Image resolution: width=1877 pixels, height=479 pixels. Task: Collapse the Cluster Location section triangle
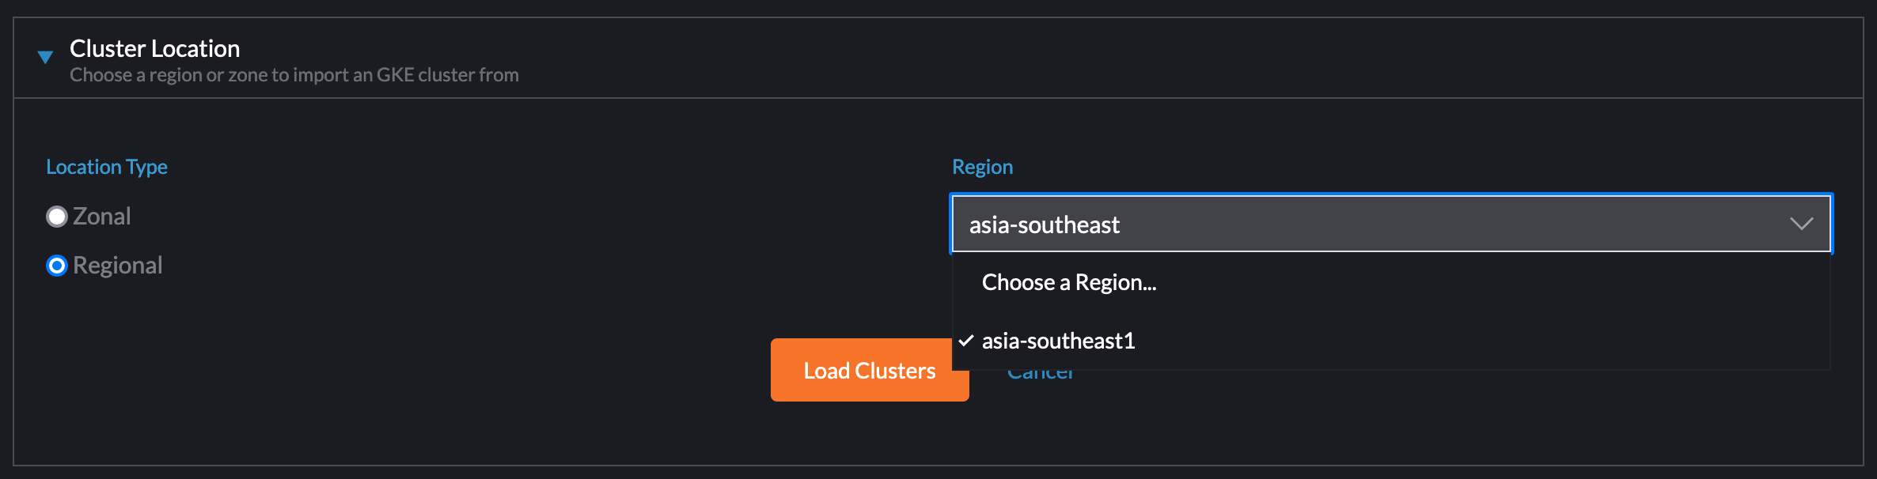45,56
